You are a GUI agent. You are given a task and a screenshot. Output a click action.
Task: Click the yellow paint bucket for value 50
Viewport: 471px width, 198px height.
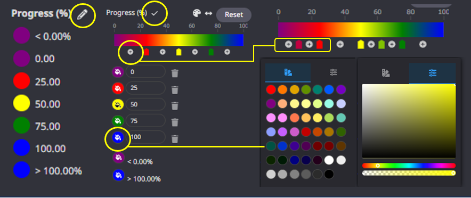[x=118, y=104]
